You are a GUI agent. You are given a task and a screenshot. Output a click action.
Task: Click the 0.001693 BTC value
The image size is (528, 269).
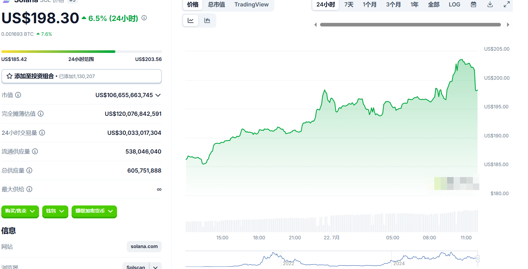pyautogui.click(x=17, y=34)
